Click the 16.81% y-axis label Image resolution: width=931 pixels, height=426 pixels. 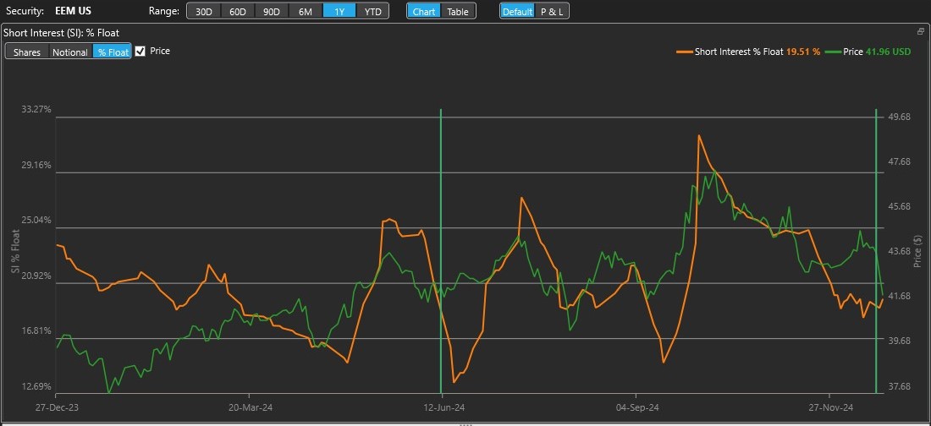click(x=36, y=331)
